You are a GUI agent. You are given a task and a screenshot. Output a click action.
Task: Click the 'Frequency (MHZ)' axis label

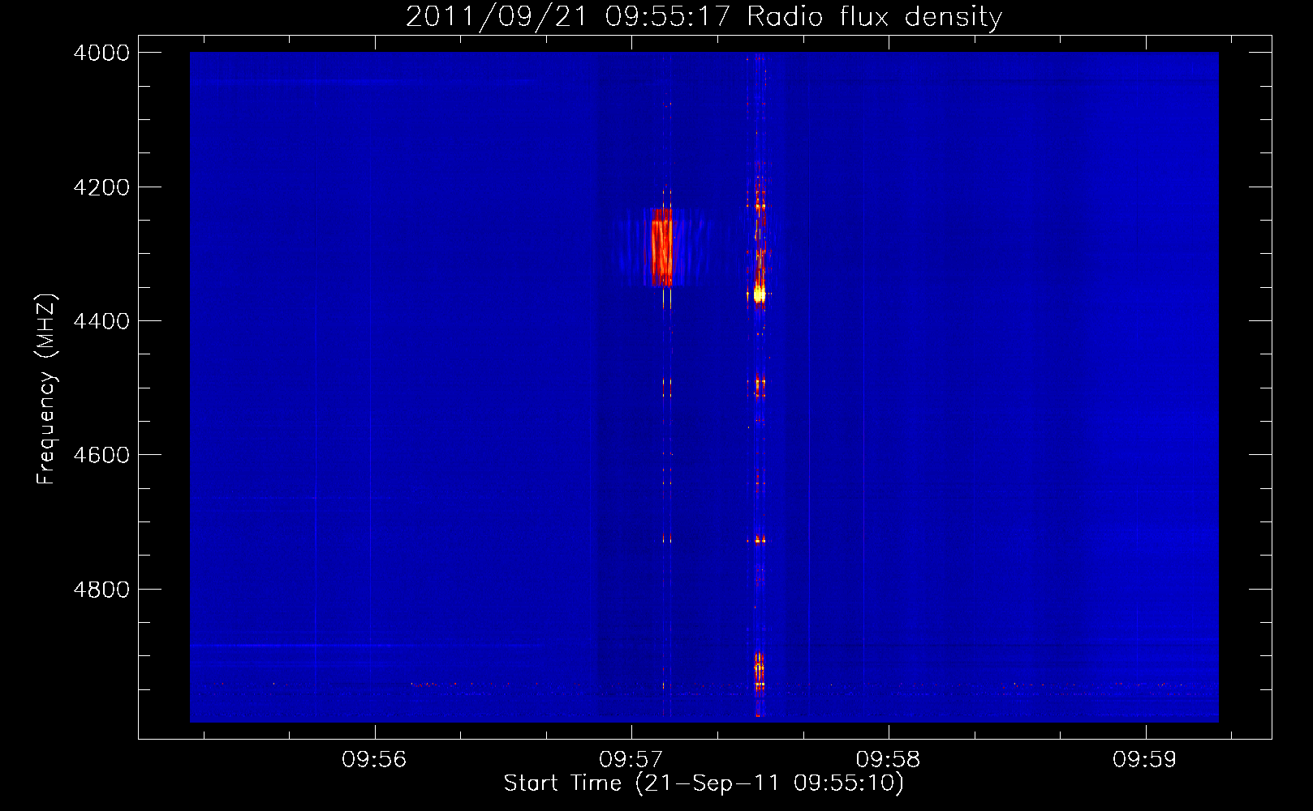pos(47,389)
